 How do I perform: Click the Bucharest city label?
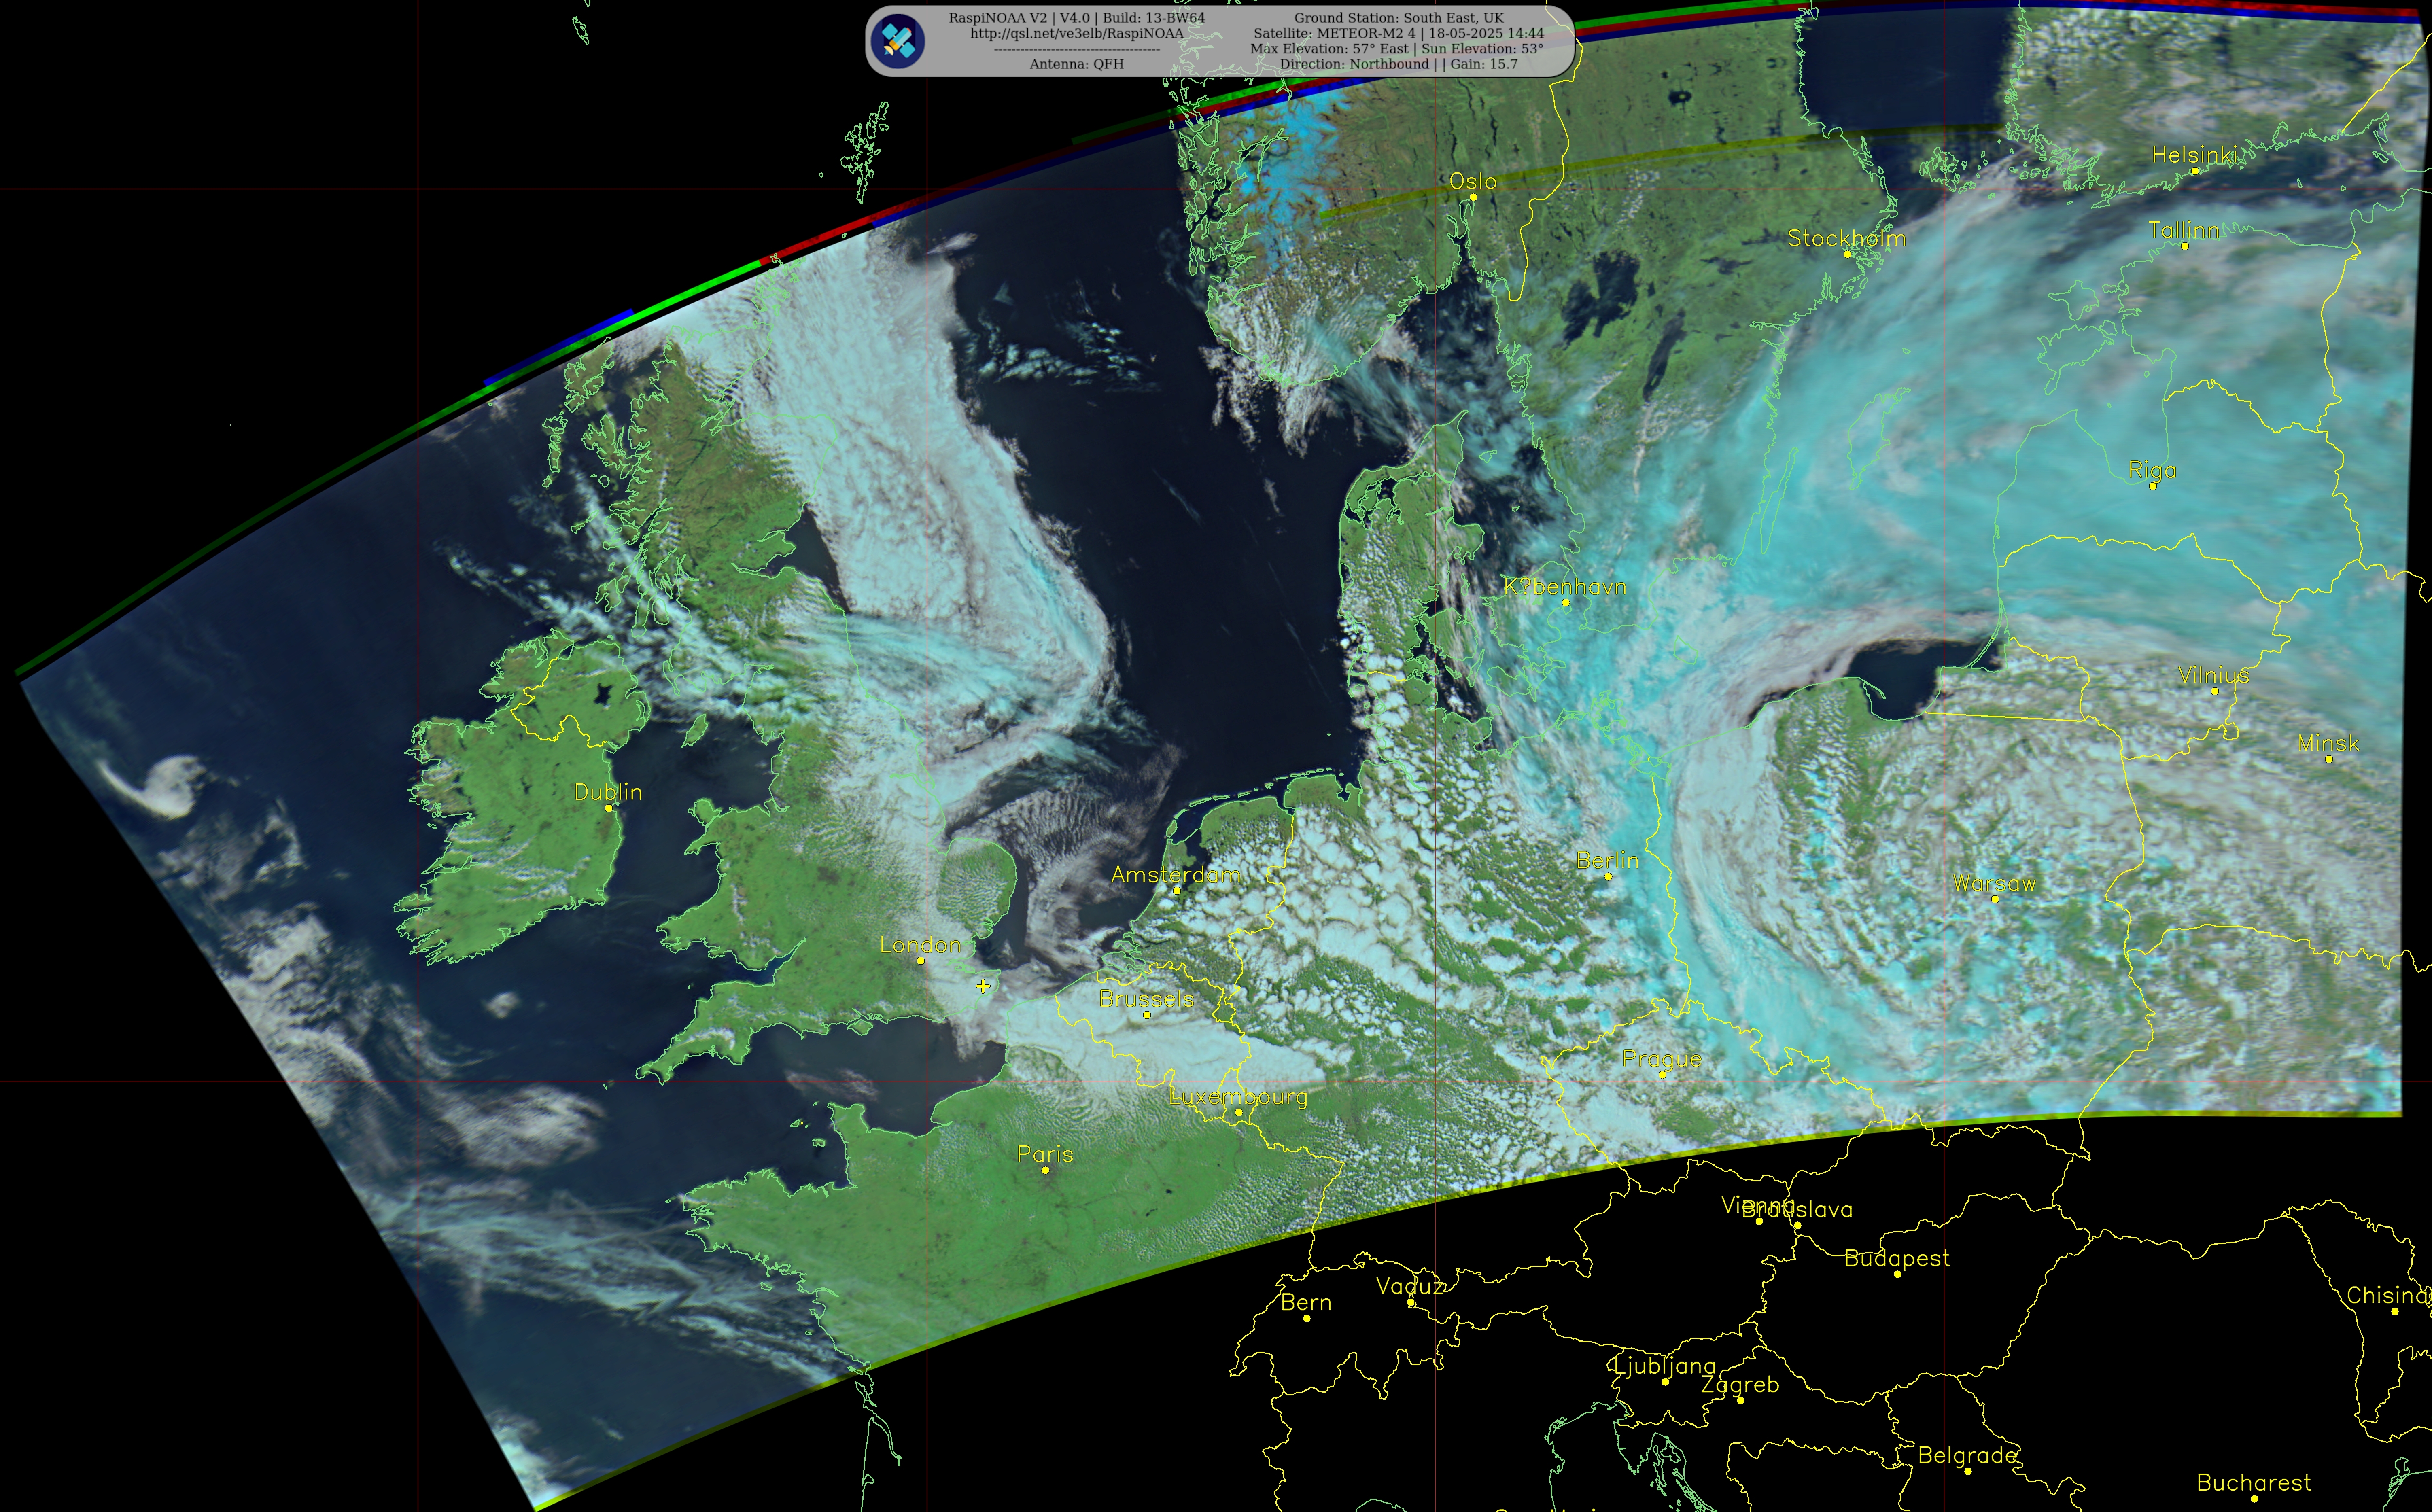pos(2254,1483)
